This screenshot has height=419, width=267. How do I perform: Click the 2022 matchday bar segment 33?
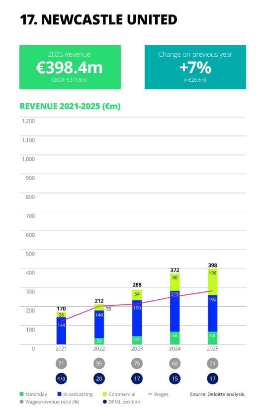point(99,341)
